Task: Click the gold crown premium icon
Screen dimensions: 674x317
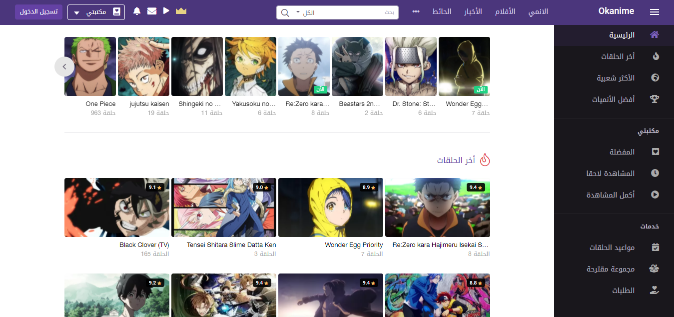Action: (181, 11)
